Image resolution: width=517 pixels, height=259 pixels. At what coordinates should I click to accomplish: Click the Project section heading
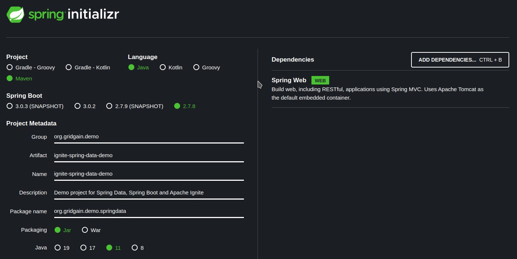(17, 57)
